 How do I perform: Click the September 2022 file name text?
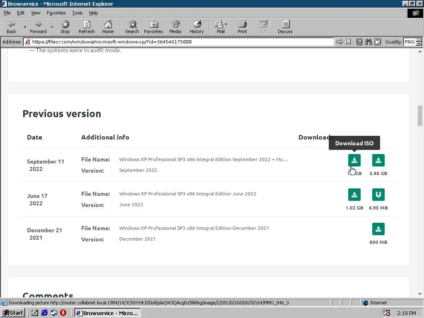(x=203, y=159)
